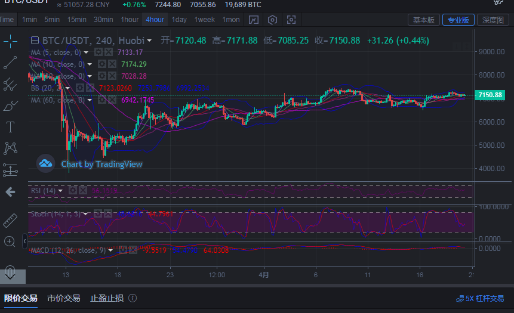Switch to 1day interval
Screen dimensions: 514x313
[x=179, y=20]
